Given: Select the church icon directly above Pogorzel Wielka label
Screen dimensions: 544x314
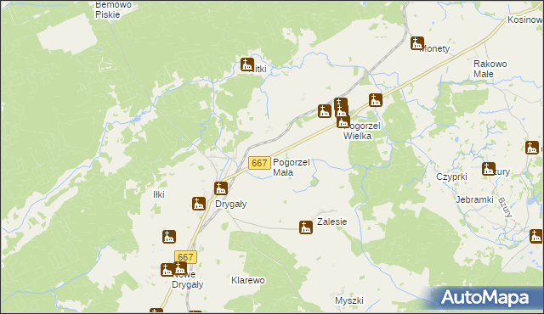Looking at the screenshot, I should tap(343, 121).
